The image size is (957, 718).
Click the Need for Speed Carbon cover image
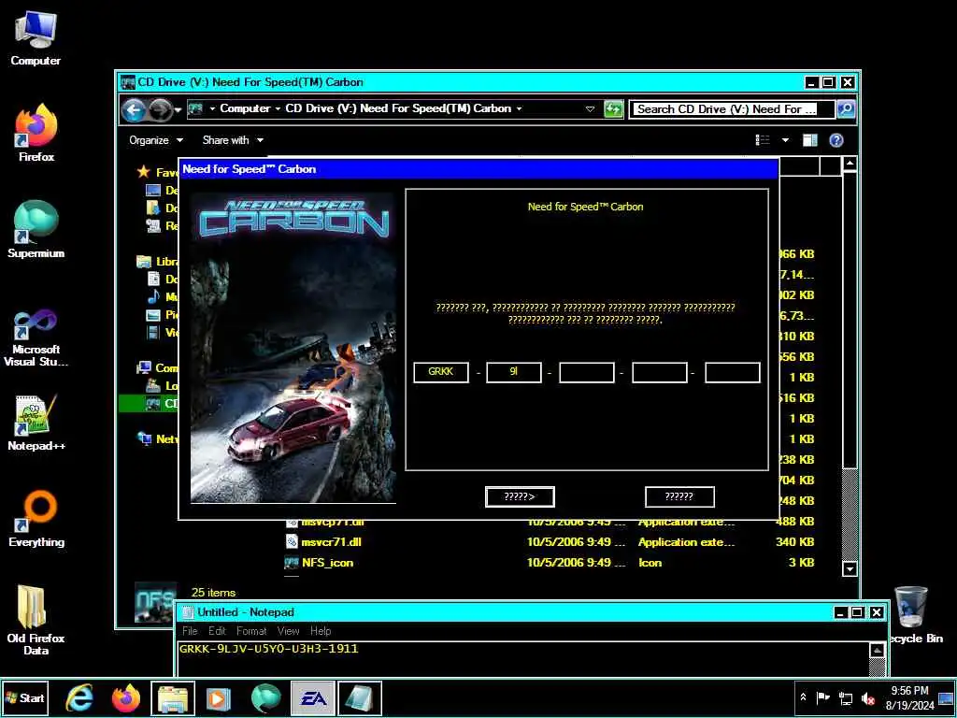[293, 348]
